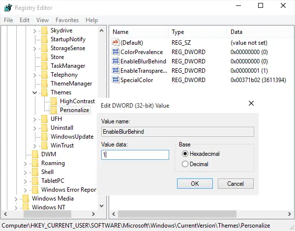Open the View menu
295x231 pixels.
click(x=42, y=20)
